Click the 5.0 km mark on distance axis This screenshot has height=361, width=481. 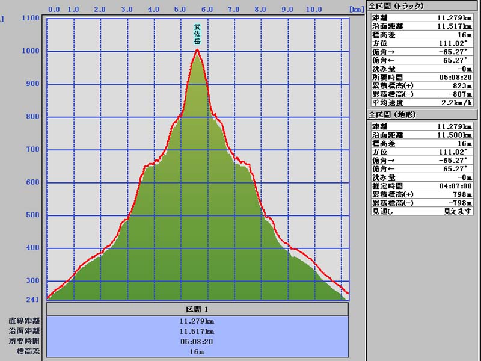180,10
